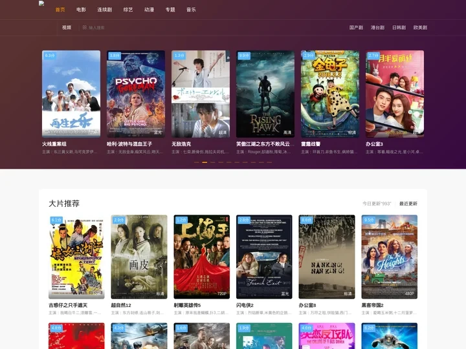Open the 连续剧 TV series tab
Screen dimensions: 466x349
[105, 10]
